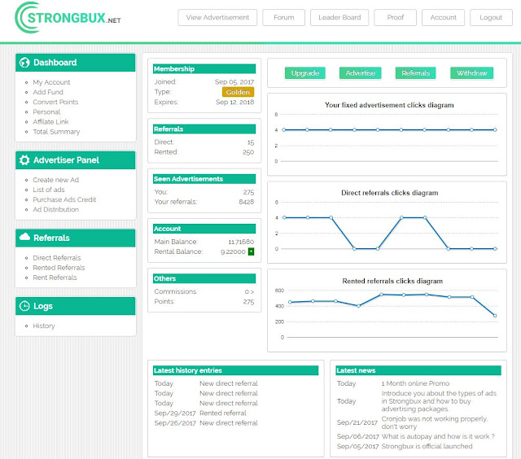521x459 pixels.
Task: Click the '1 Month online Promo' news item
Action: [x=415, y=383]
